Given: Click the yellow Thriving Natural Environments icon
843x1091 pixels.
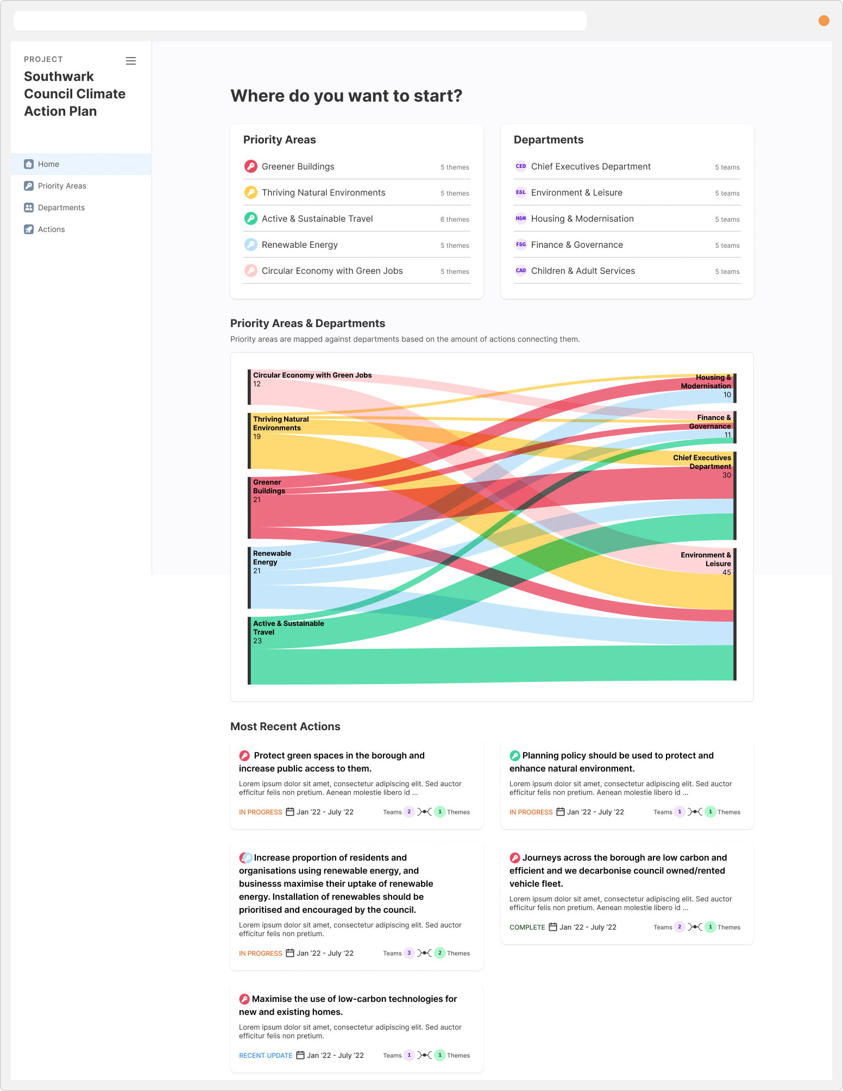Looking at the screenshot, I should pos(250,192).
